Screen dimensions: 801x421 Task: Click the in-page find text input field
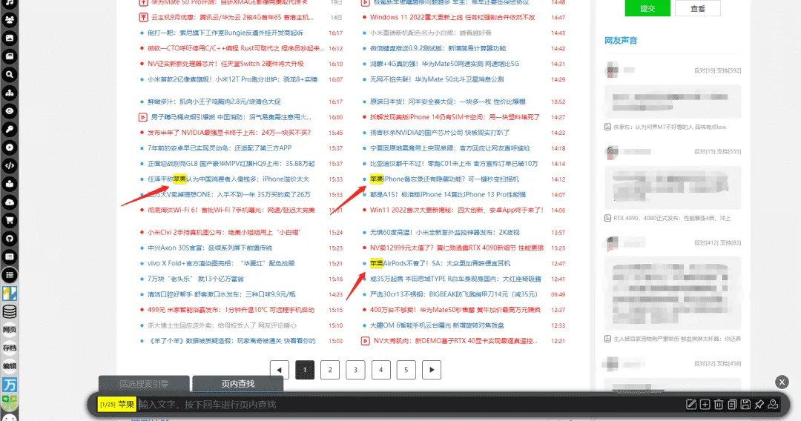click(408, 404)
